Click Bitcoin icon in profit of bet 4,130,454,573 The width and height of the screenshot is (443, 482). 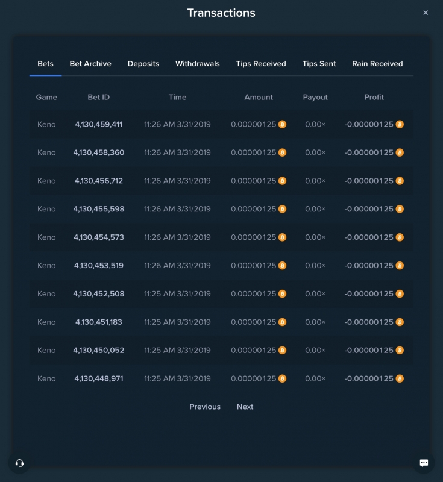(400, 237)
